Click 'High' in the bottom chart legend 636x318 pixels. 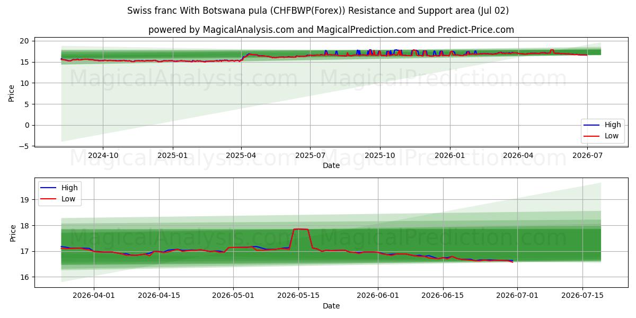[69, 188]
